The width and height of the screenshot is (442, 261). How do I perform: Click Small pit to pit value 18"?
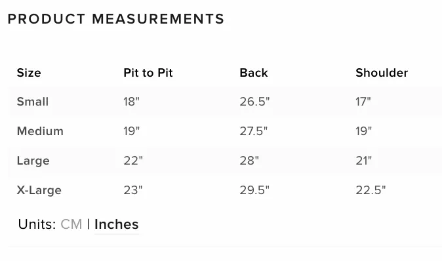pyautogui.click(x=131, y=102)
